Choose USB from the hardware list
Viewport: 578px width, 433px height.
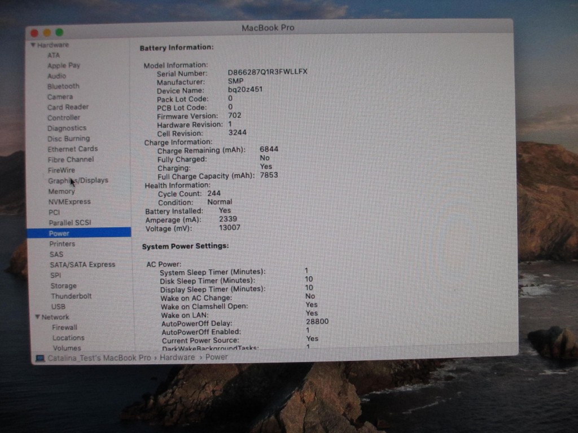(x=58, y=307)
